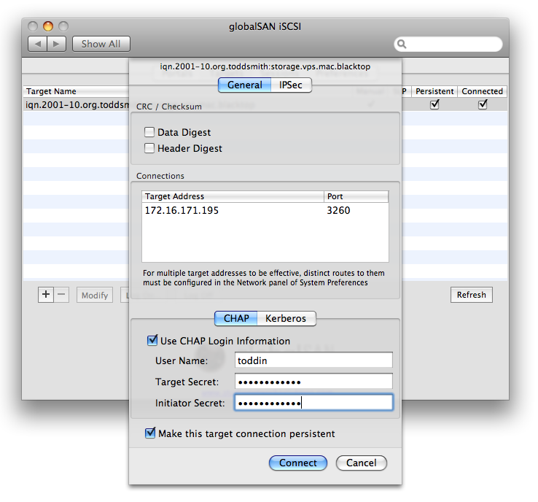
Task: Toggle the Connected checkbox in the target row
Action: 483,104
